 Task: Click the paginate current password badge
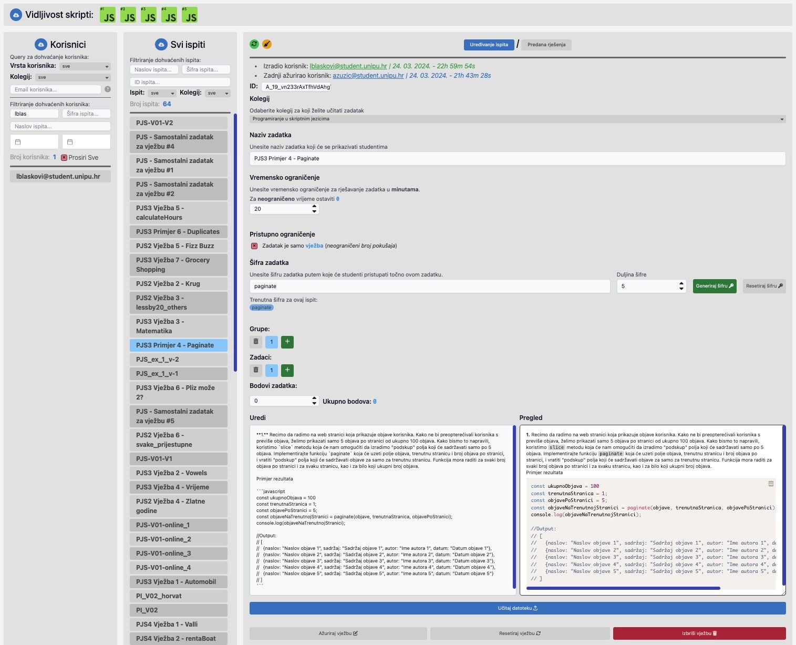tap(262, 308)
